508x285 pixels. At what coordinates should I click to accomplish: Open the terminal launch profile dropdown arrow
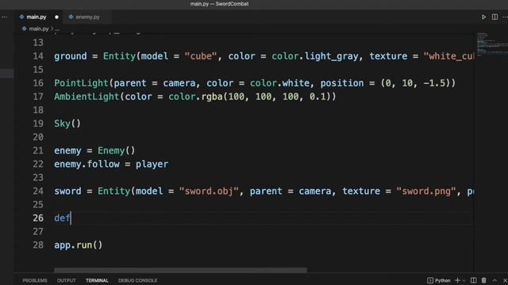(464, 280)
